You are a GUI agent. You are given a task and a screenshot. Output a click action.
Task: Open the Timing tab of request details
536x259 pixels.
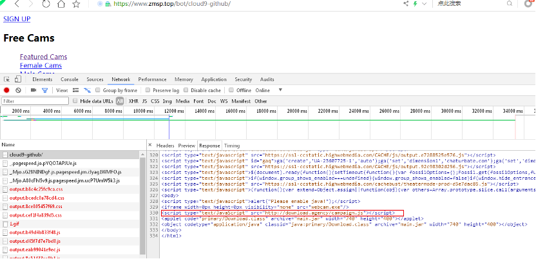click(x=232, y=146)
